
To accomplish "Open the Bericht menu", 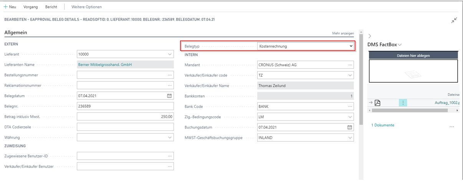I will coord(51,7).
